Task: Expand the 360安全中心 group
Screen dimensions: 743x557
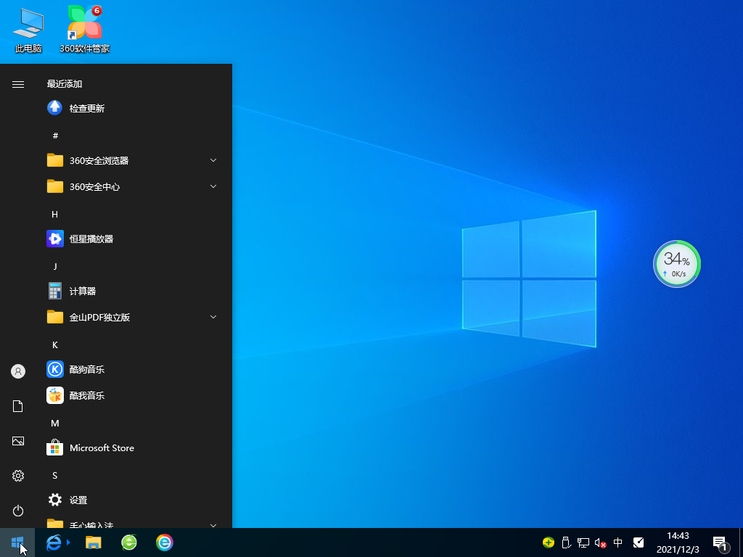Action: point(213,186)
